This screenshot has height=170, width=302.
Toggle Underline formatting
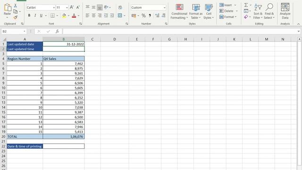[41, 16]
